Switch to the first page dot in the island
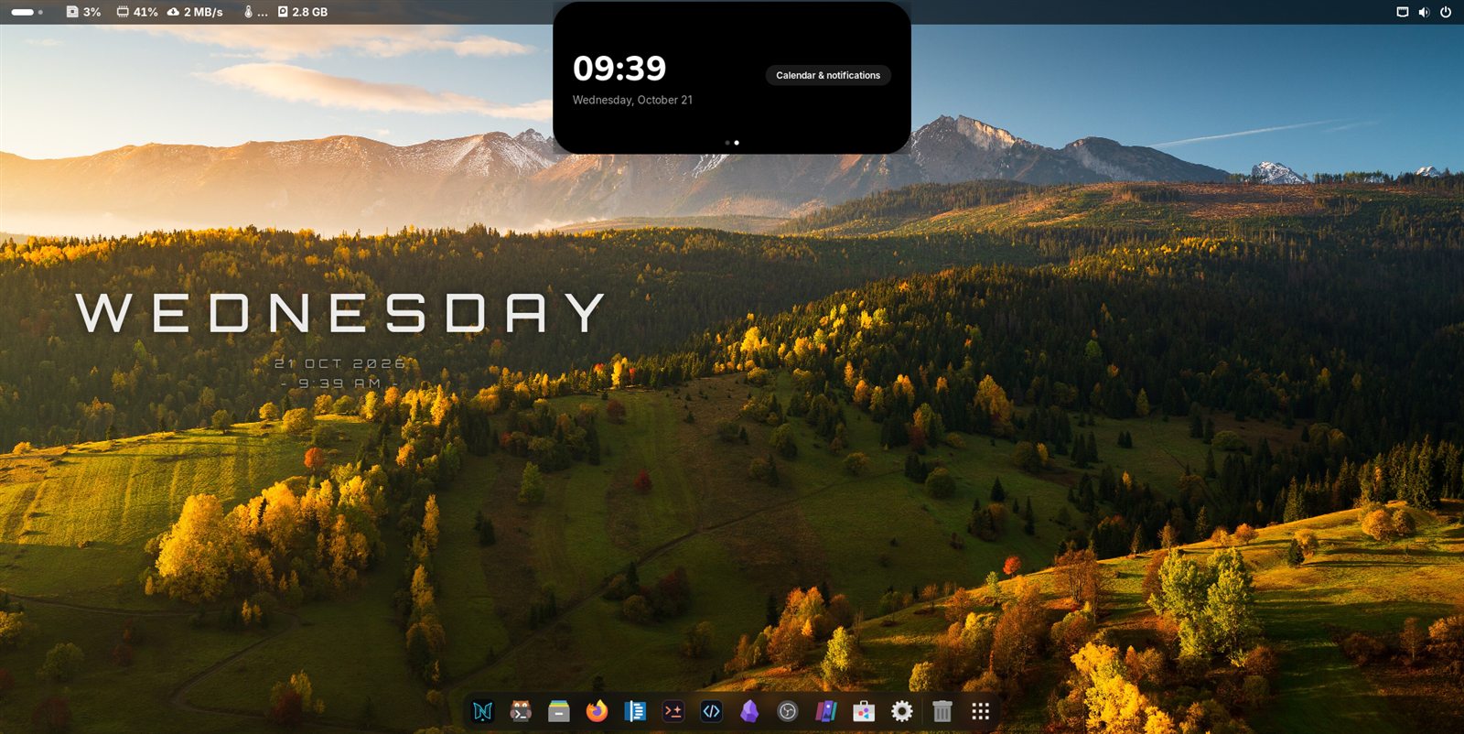Image resolution: width=1464 pixels, height=734 pixels. pyautogui.click(x=727, y=143)
